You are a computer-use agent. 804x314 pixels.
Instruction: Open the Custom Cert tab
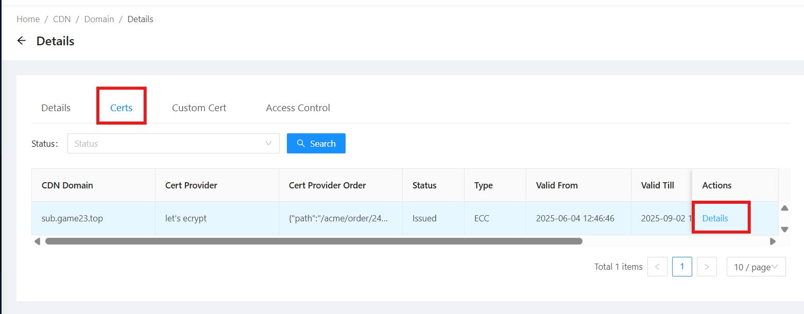(x=199, y=108)
